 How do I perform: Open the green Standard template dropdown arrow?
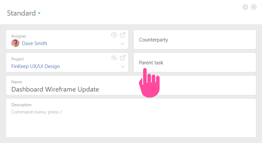[x=39, y=14]
